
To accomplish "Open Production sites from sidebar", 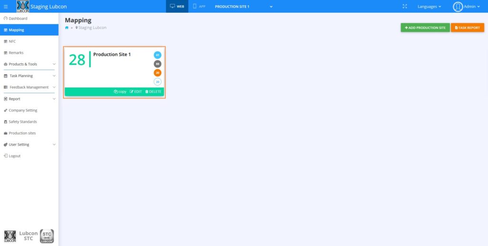I will [29, 133].
